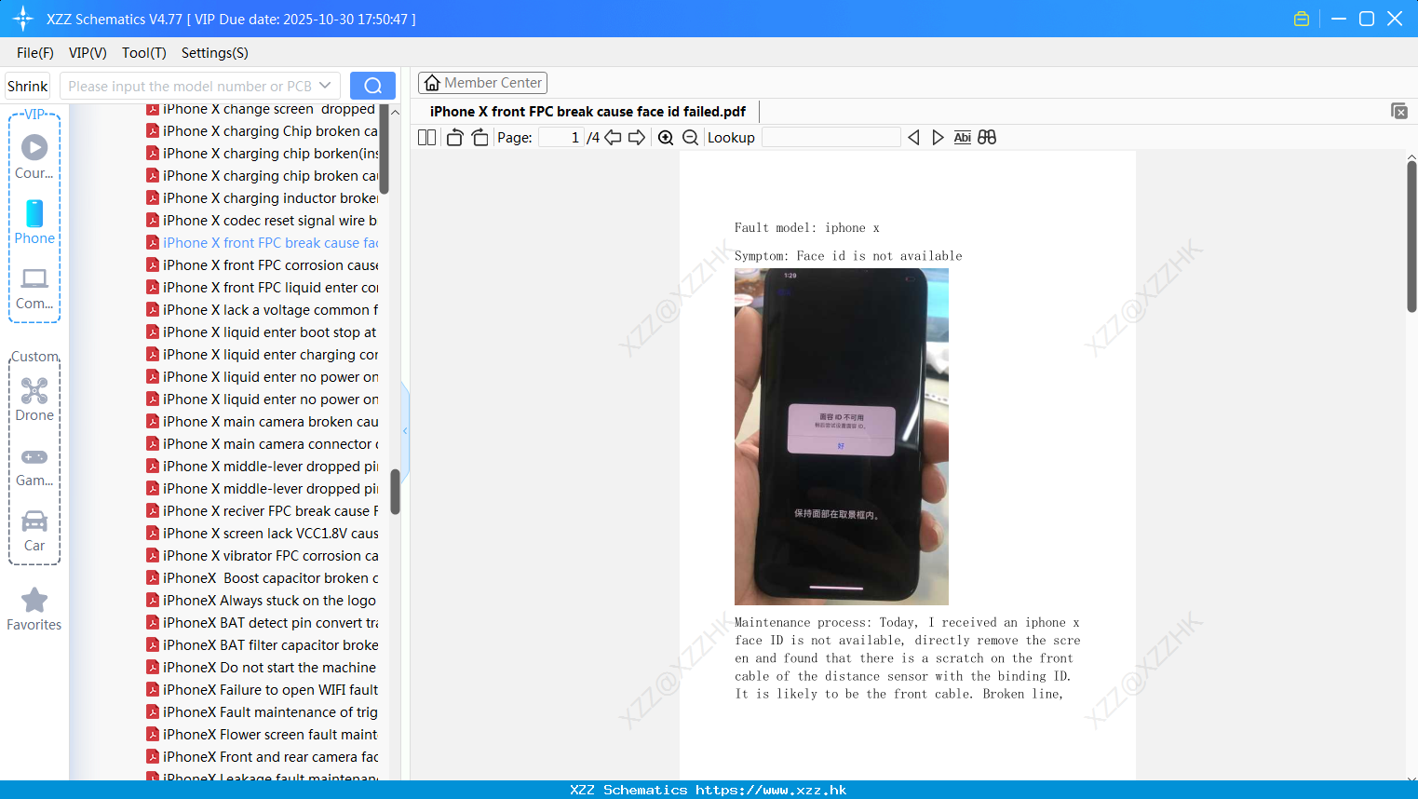Viewport: 1418px width, 799px height.
Task: Open the Car category
Action: point(34,532)
